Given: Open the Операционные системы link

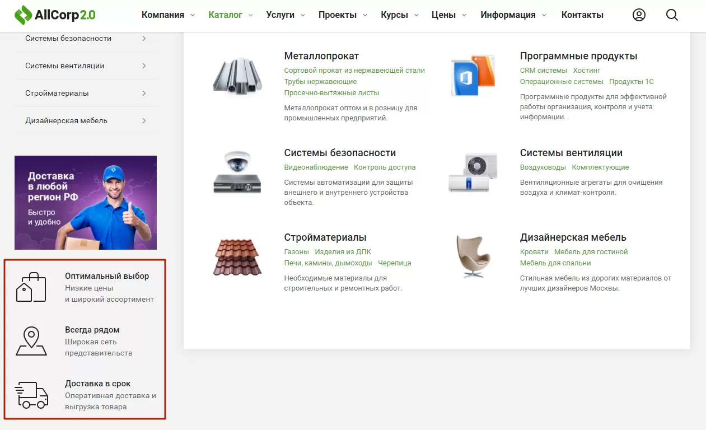Looking at the screenshot, I should tap(562, 82).
